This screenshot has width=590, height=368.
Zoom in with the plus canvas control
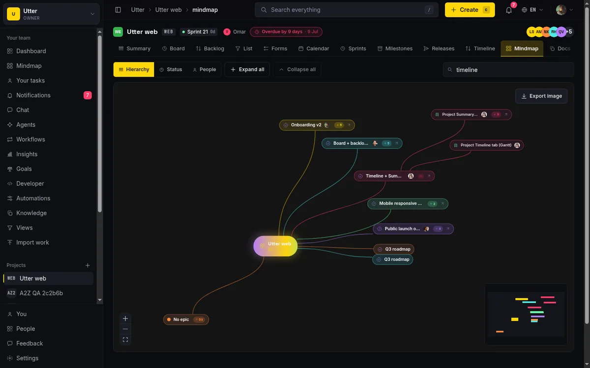pyautogui.click(x=125, y=318)
